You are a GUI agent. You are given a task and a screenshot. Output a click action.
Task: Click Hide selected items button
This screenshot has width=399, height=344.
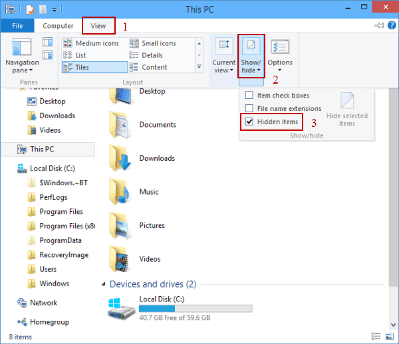pyautogui.click(x=347, y=110)
